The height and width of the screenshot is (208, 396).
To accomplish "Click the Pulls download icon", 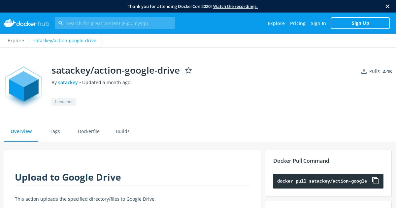I will tap(364, 71).
